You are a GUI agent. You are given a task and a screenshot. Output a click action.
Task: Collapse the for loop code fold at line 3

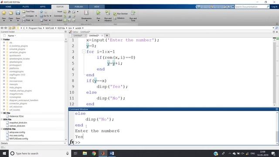[x=83, y=51]
